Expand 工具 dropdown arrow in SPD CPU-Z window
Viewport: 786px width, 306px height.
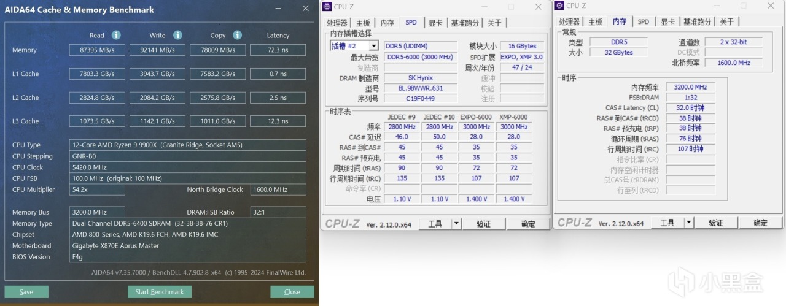(456, 224)
